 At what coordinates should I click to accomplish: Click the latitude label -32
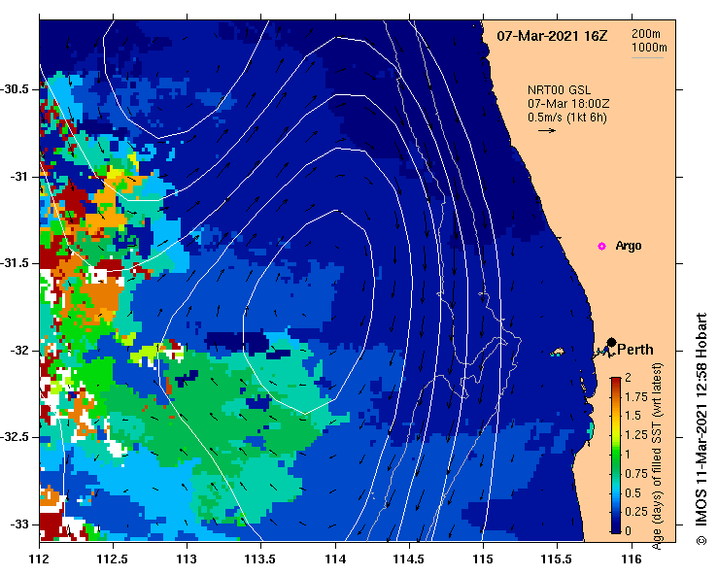20,351
